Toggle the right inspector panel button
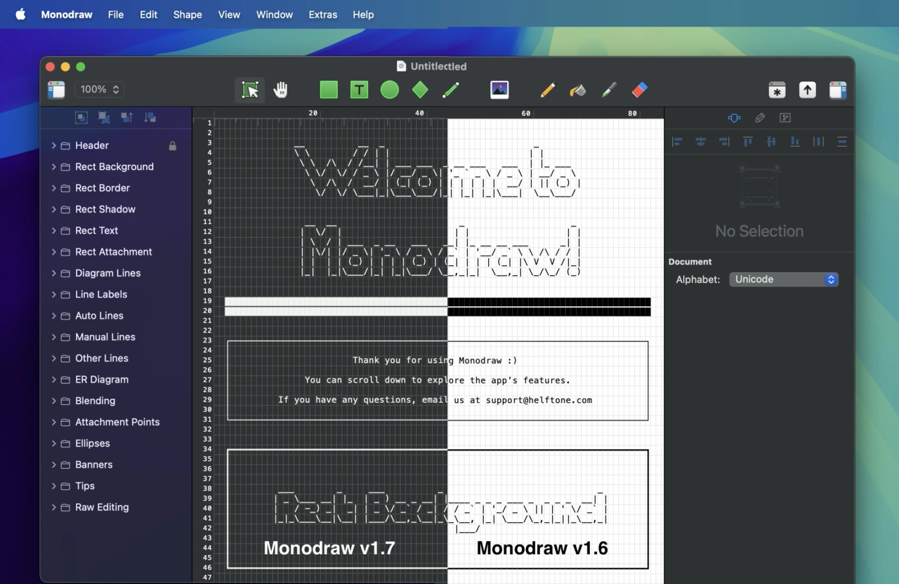 point(837,90)
